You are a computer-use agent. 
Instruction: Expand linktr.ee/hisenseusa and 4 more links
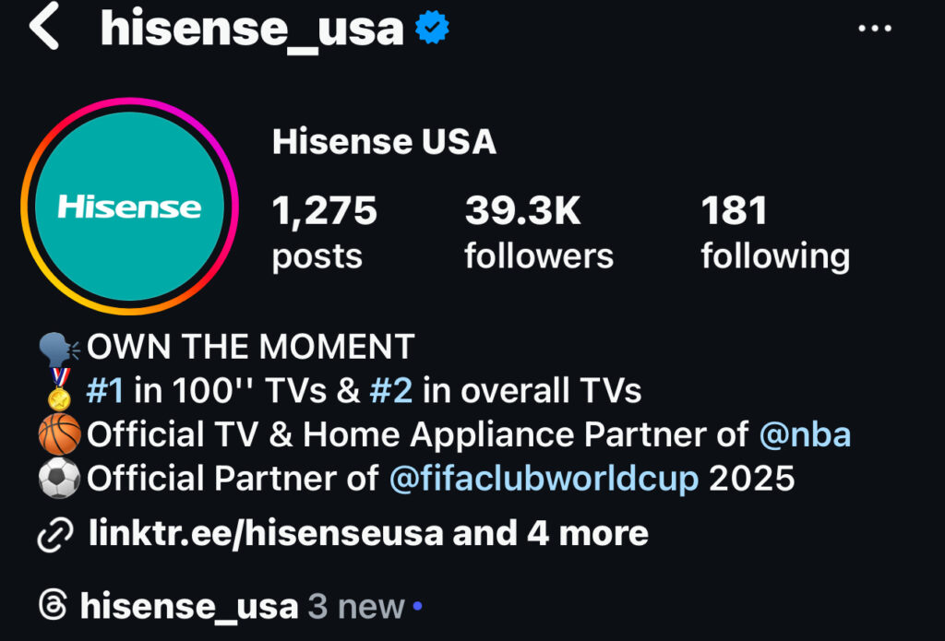(x=368, y=534)
